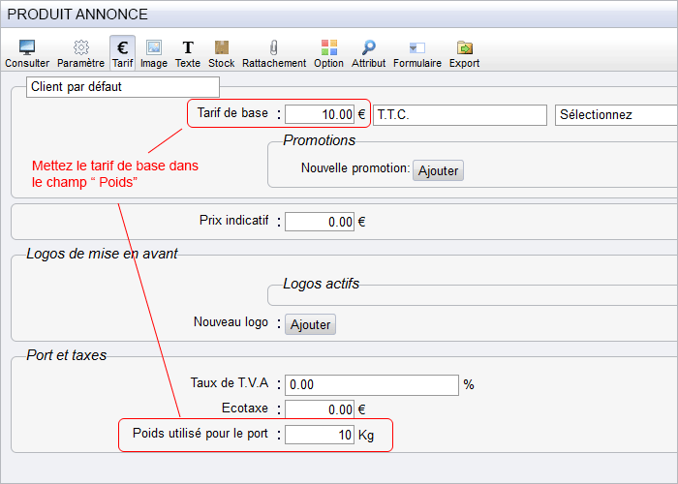
Task: Open the Attribut magnifier icon
Action: [368, 47]
